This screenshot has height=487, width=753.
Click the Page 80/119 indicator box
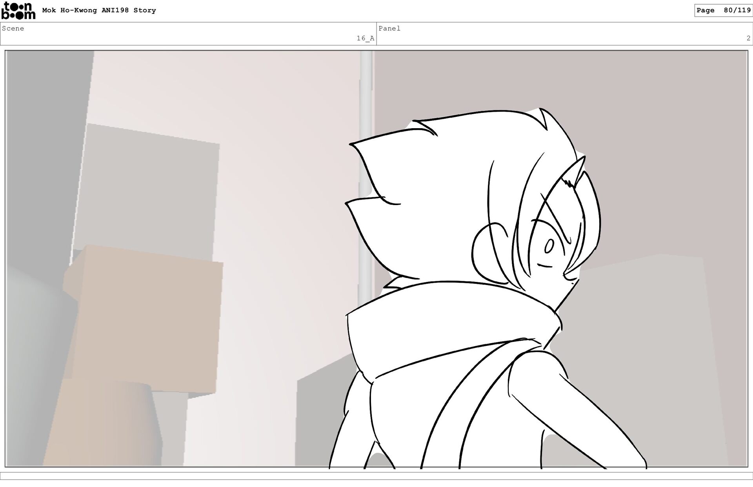coord(723,11)
